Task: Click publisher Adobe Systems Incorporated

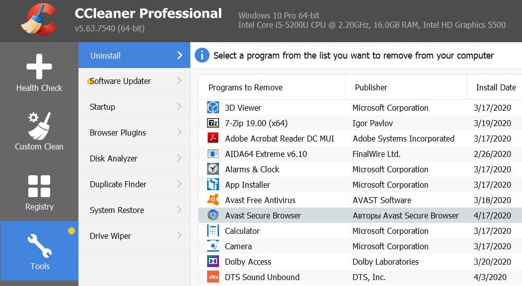Action: tap(403, 139)
